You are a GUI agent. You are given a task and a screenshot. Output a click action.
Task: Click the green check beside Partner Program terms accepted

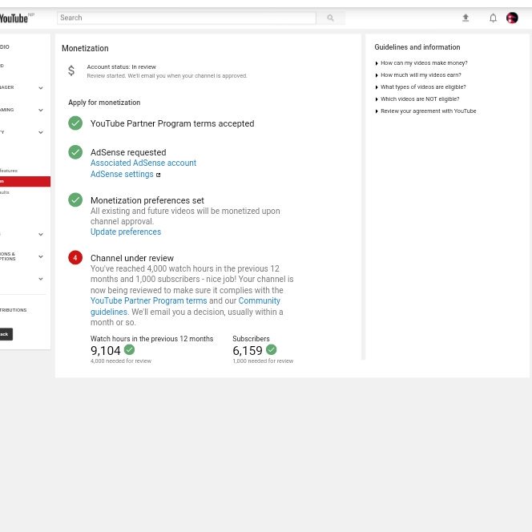pos(75,123)
